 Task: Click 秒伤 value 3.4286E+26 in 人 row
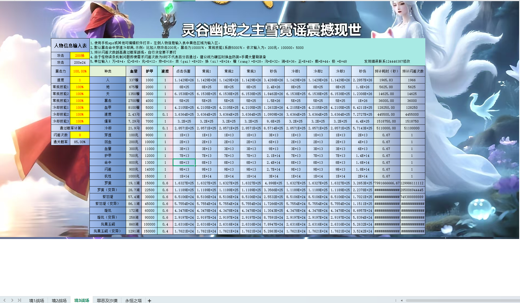point(273,80)
